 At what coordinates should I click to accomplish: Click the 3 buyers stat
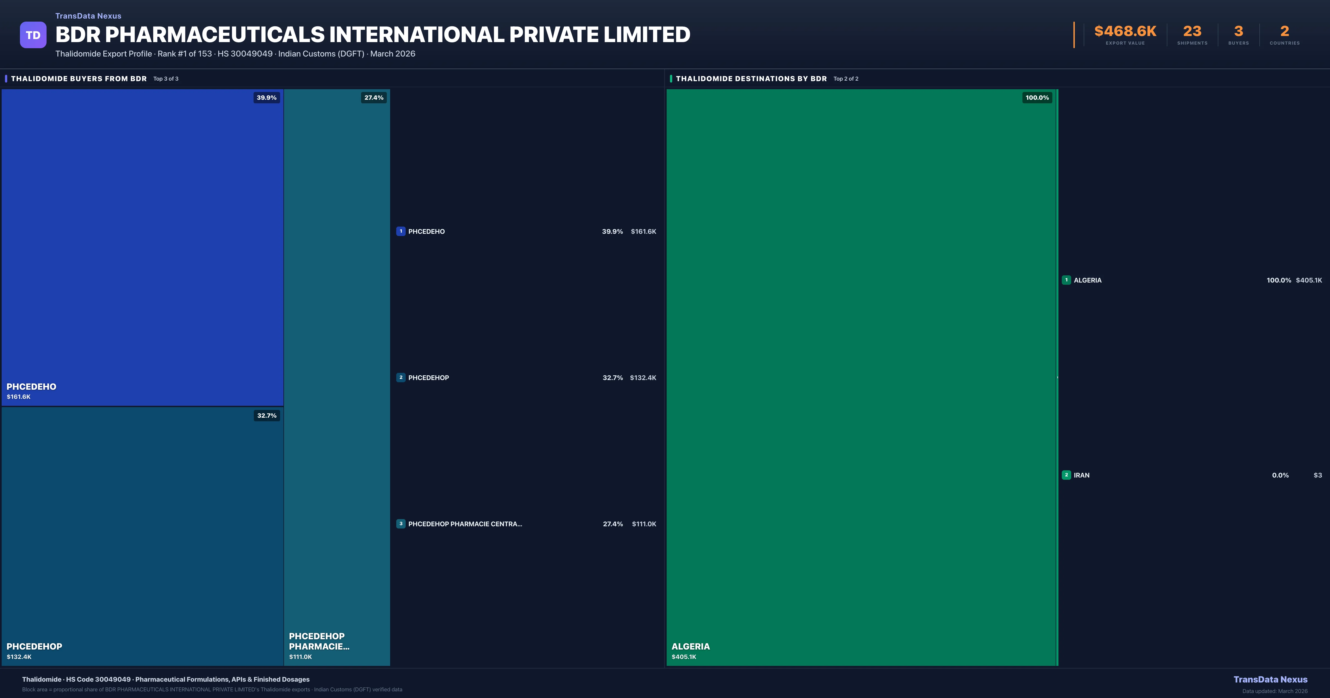tap(1238, 32)
